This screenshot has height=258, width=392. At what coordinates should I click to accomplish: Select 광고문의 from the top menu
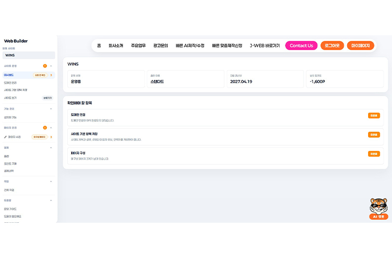point(161,46)
